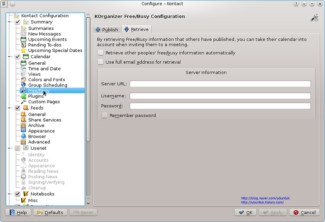Select the Retrieve tab
325x222 pixels.
[x=137, y=29]
